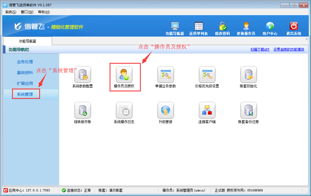Viewport: 311px width, 196px height.
Task: Click 升级更新 globe icon
Action: [x=166, y=110]
